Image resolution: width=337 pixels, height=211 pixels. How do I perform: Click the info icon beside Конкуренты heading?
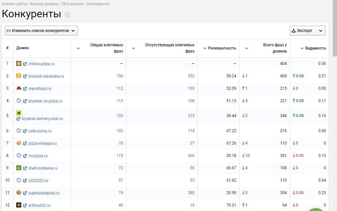tap(68, 15)
